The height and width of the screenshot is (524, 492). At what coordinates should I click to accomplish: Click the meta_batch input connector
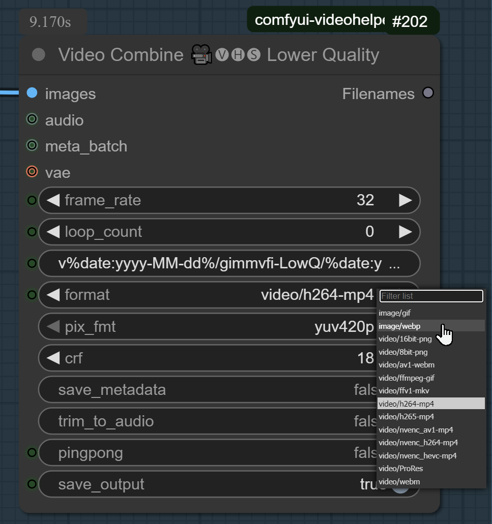click(x=32, y=145)
